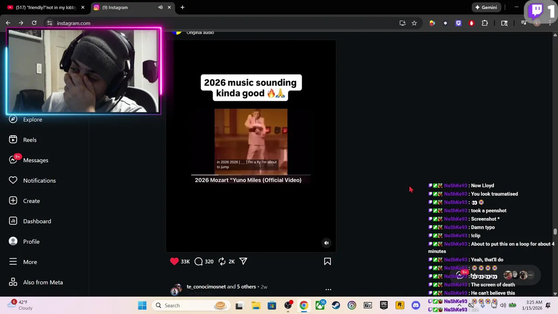View site information icon in address bar
This screenshot has width=558, height=314.
(x=50, y=23)
